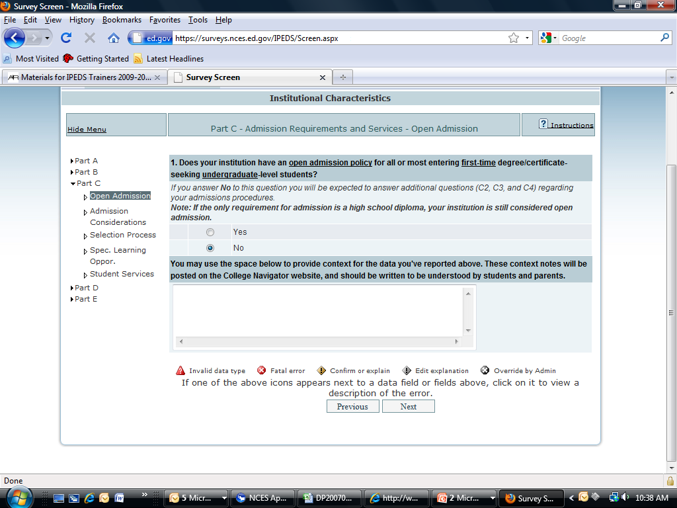
Task: Click the first-time glossary link
Action: pos(479,163)
